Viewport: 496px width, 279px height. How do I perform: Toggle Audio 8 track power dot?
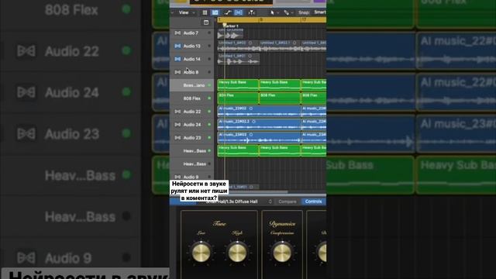pos(209,72)
